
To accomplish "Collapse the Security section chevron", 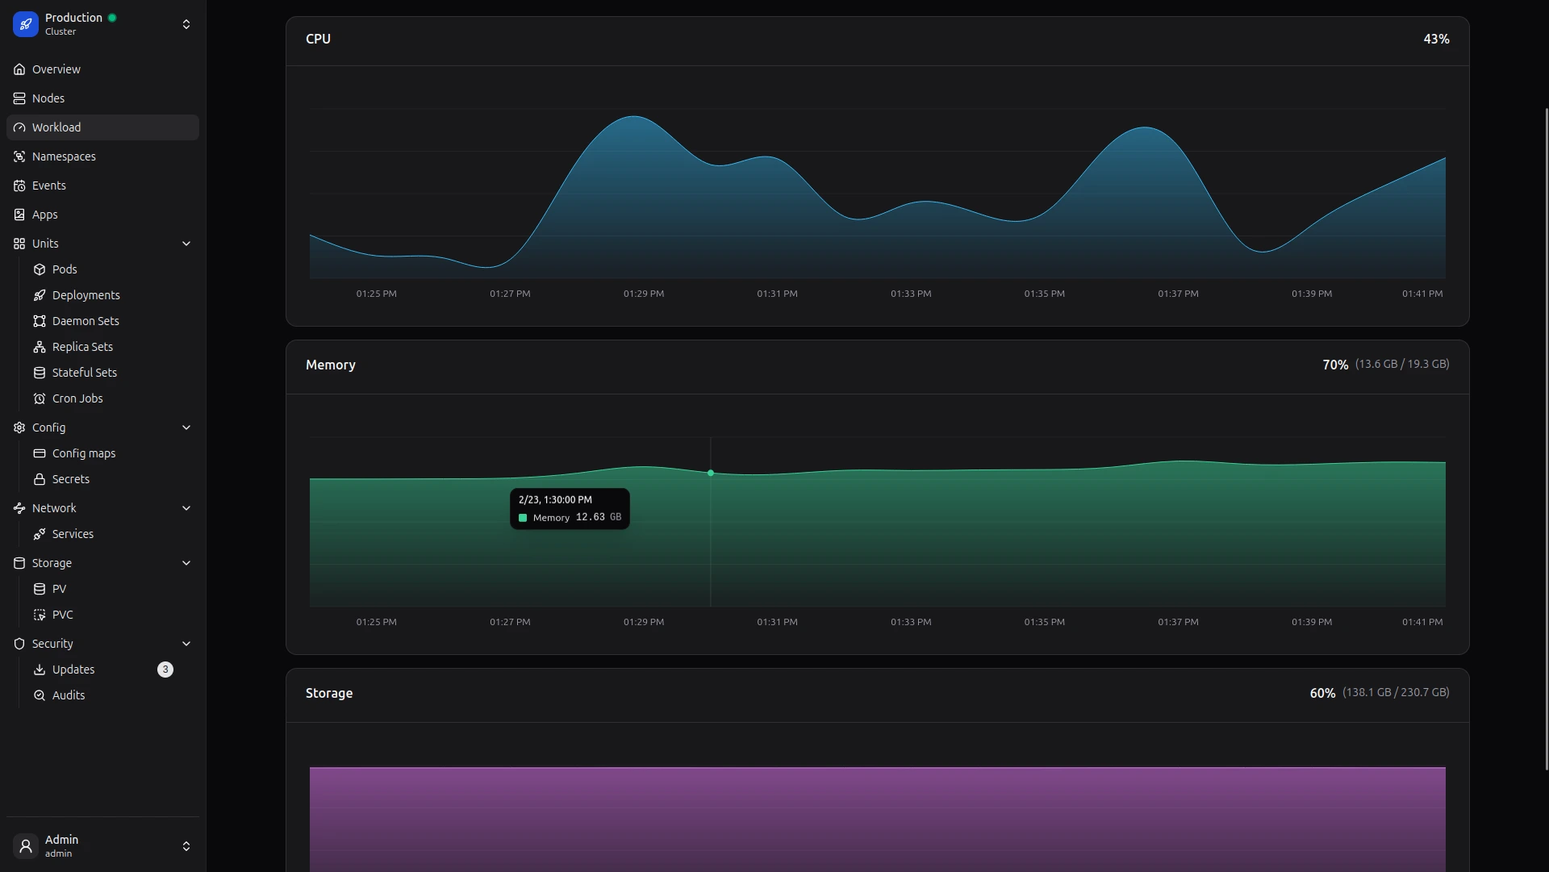I will click(x=186, y=644).
